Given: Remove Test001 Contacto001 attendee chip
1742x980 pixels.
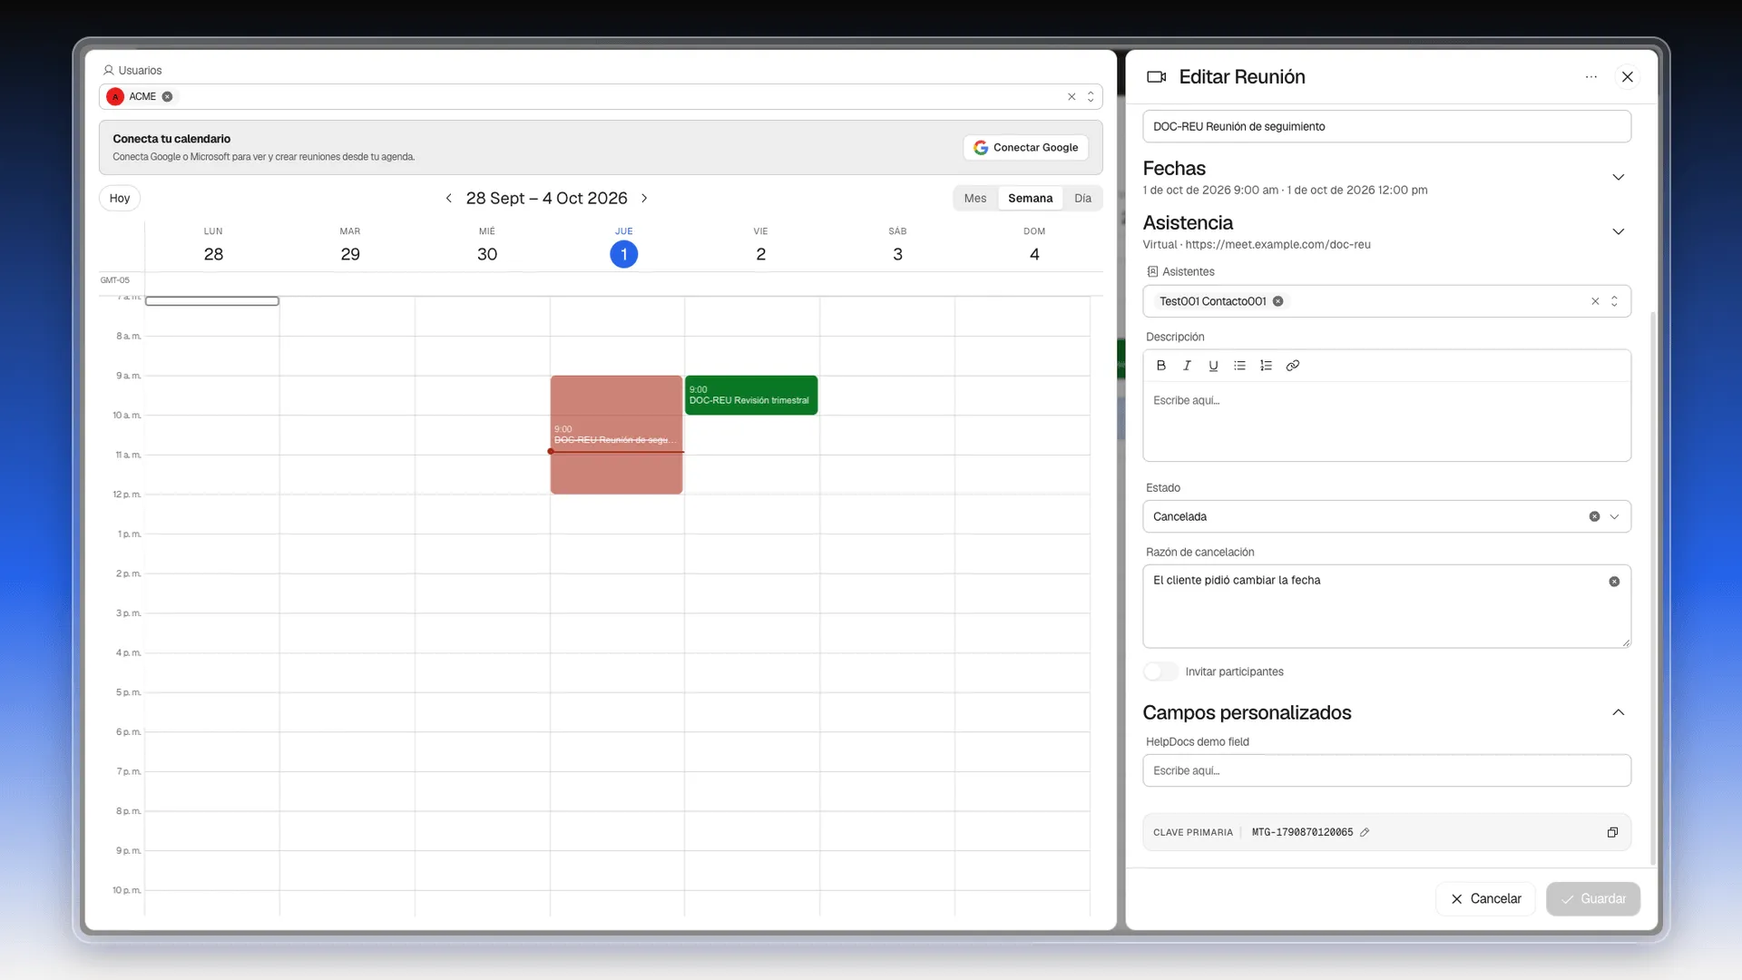Looking at the screenshot, I should click(x=1277, y=301).
